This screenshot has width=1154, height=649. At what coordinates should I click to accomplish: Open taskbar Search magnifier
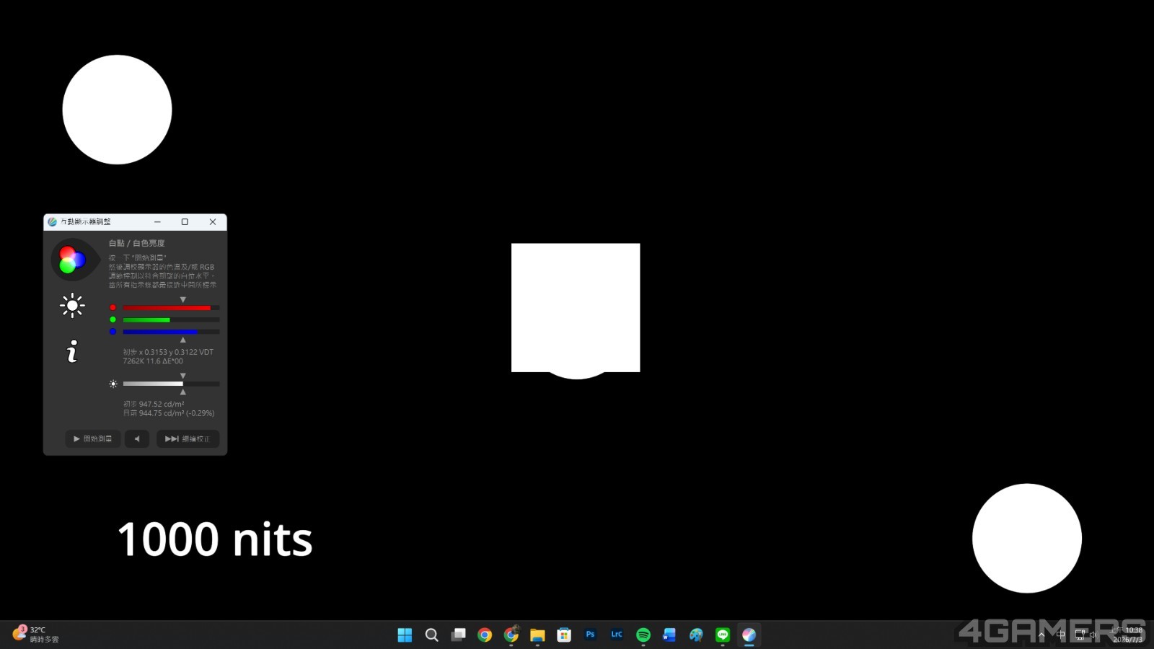coord(431,635)
